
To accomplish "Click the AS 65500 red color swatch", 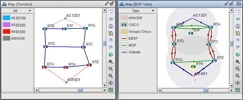I will tap(7, 32).
